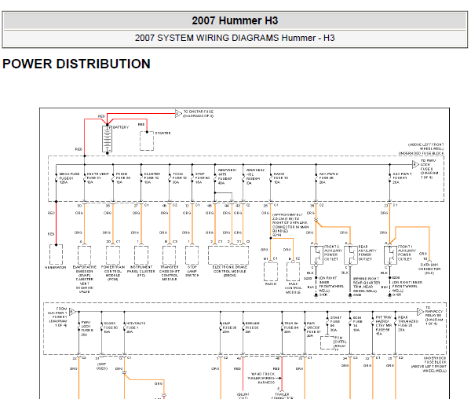Click the 'DATA LINK CONNECTOR (DLC)' label

coord(429,269)
